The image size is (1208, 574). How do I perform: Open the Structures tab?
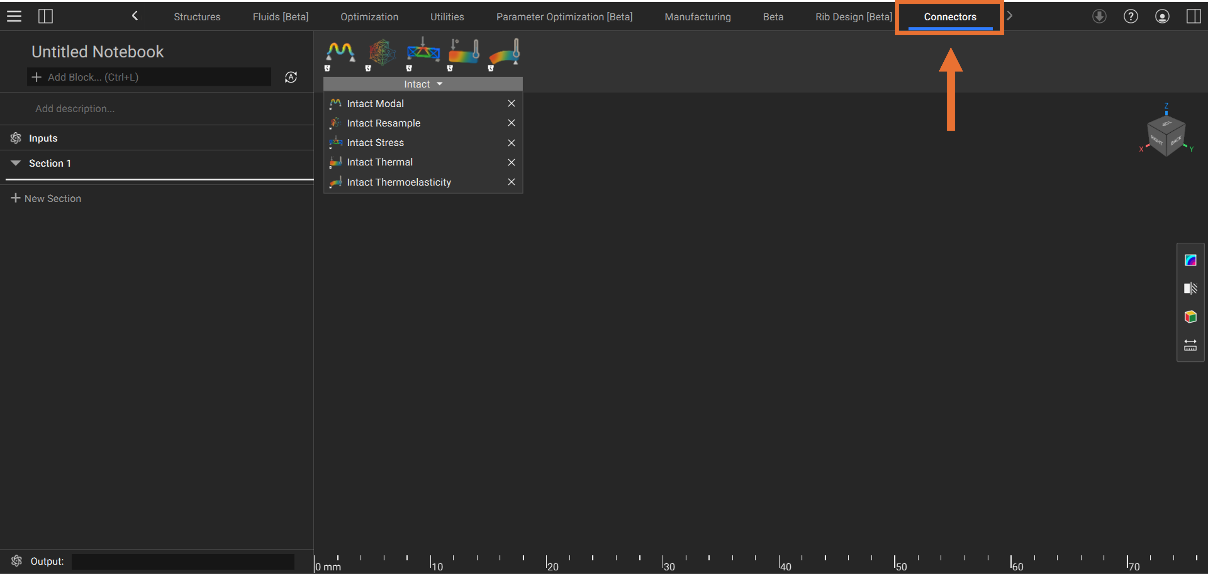point(197,17)
